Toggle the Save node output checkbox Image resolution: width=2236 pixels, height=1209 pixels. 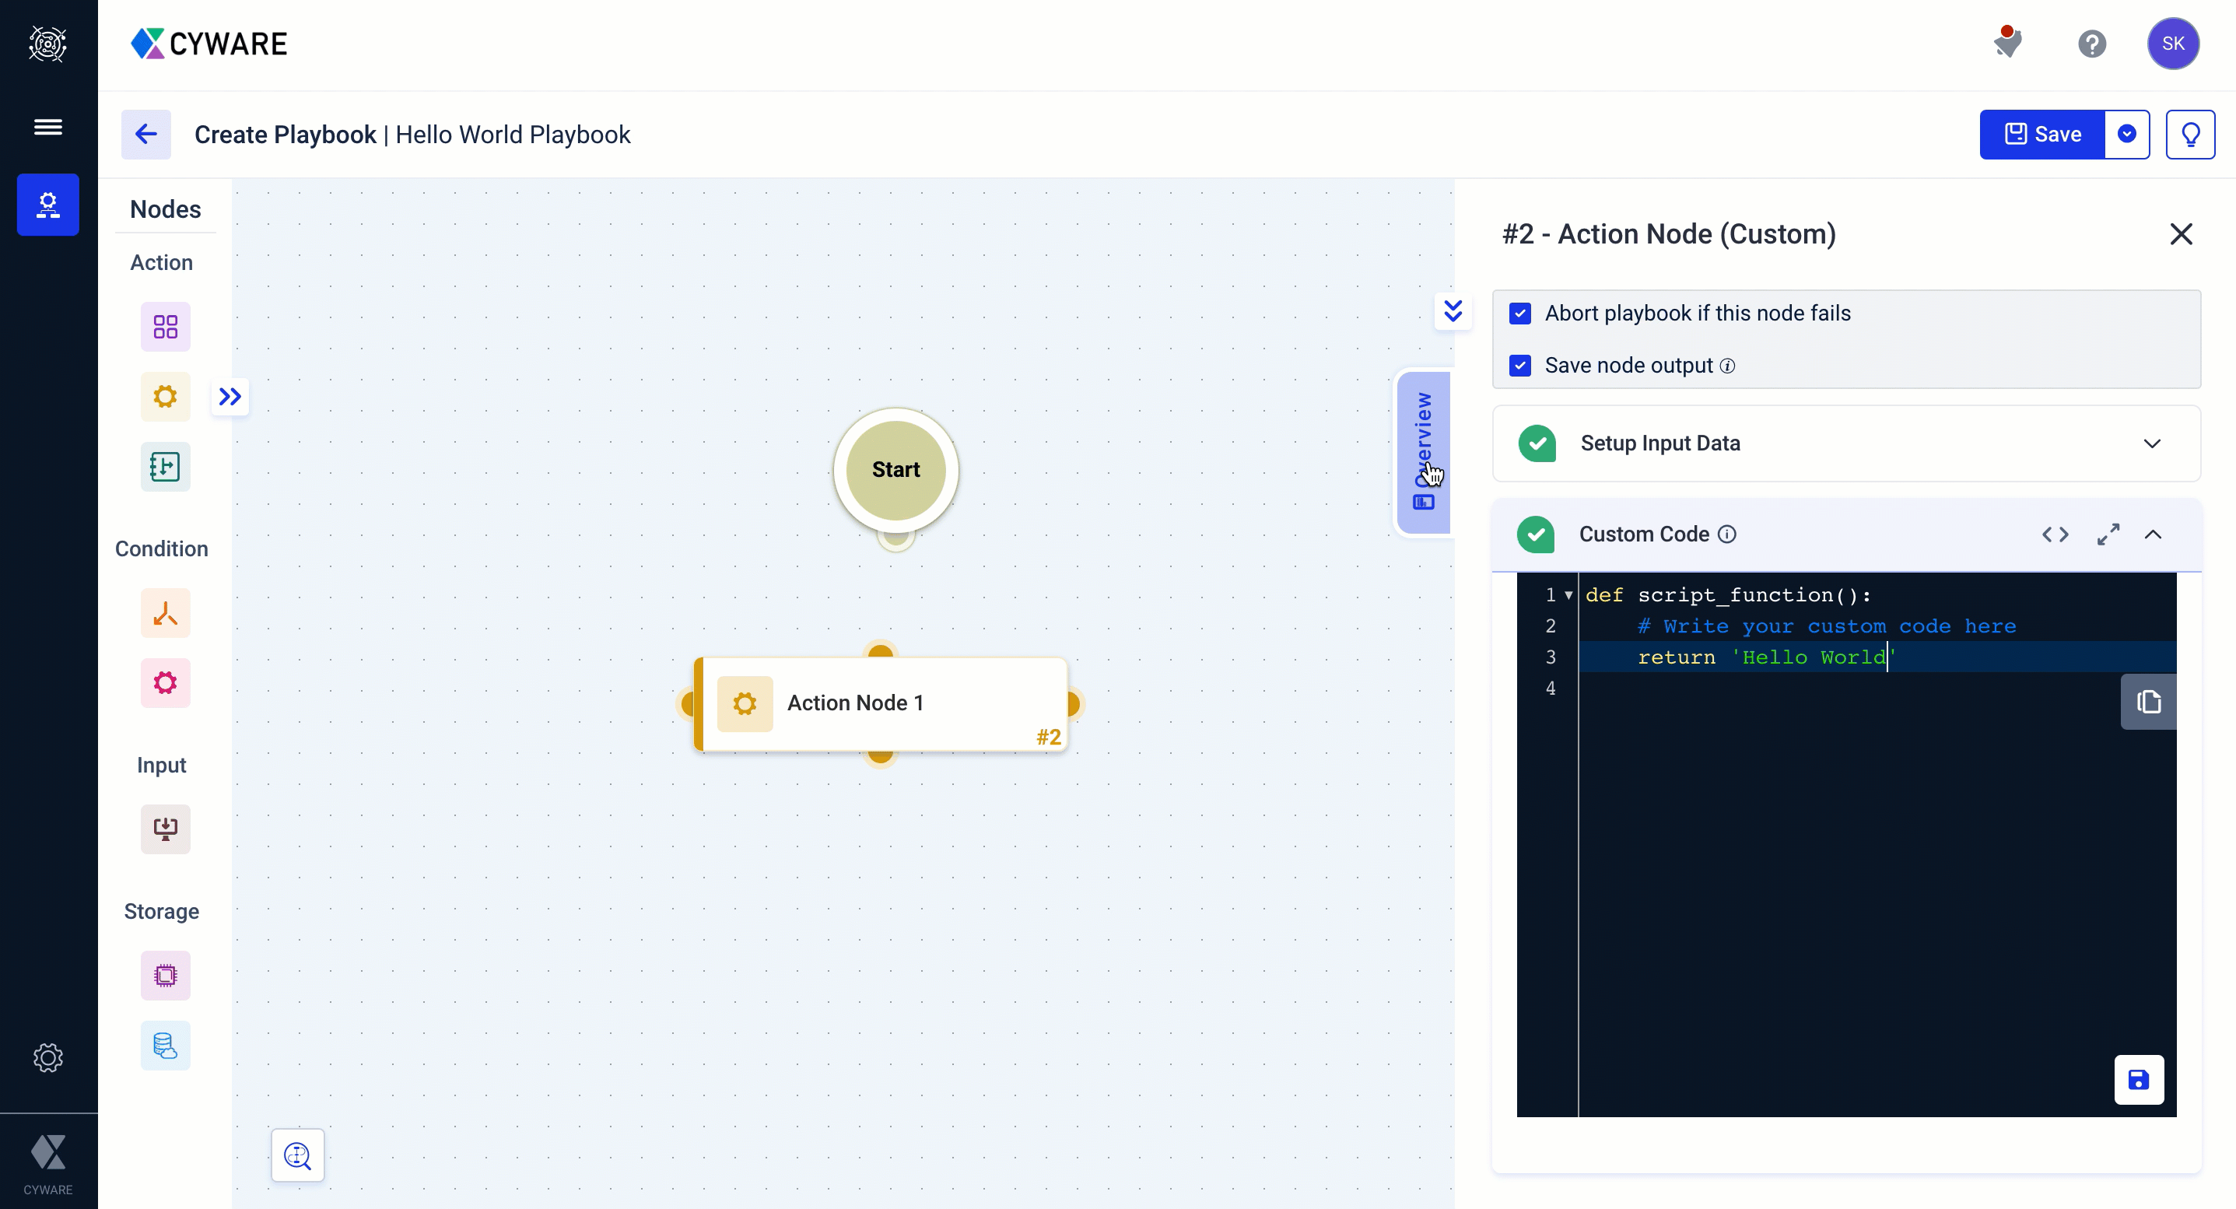1520,366
